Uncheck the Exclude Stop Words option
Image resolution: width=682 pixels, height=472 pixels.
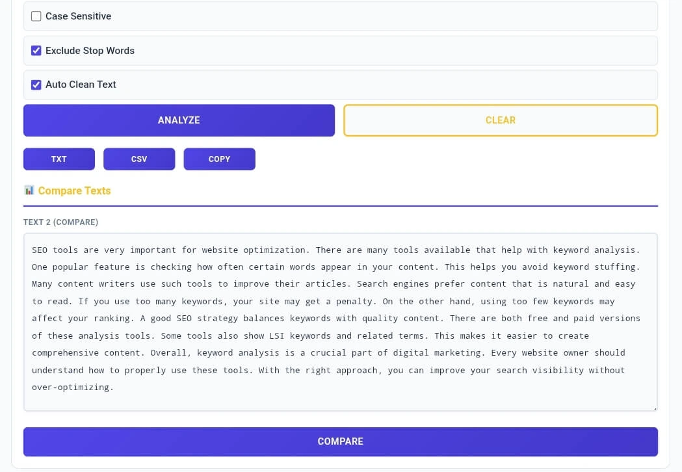pyautogui.click(x=36, y=50)
